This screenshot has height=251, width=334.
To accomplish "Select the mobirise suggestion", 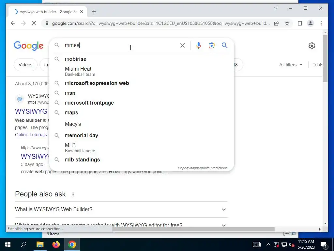I will 142,59.
